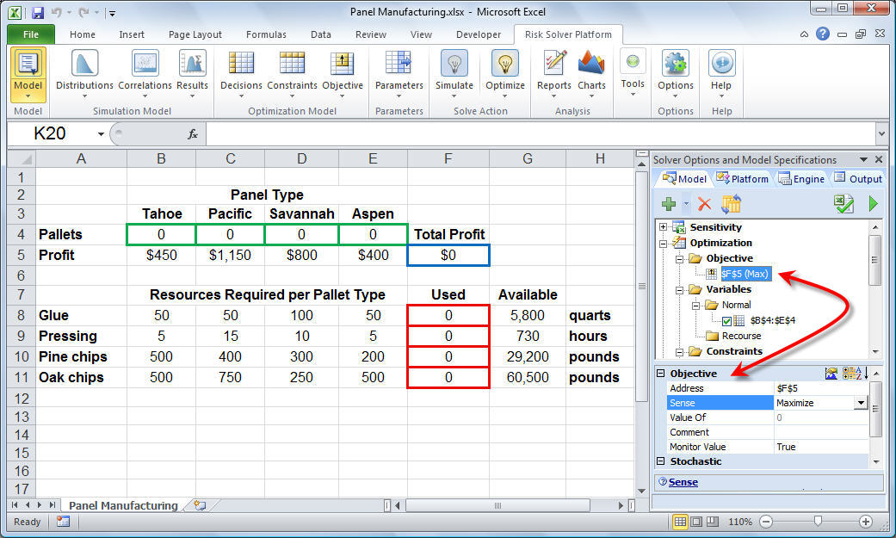896x538 pixels.
Task: Open the Sense Maximize dropdown
Action: coord(859,403)
